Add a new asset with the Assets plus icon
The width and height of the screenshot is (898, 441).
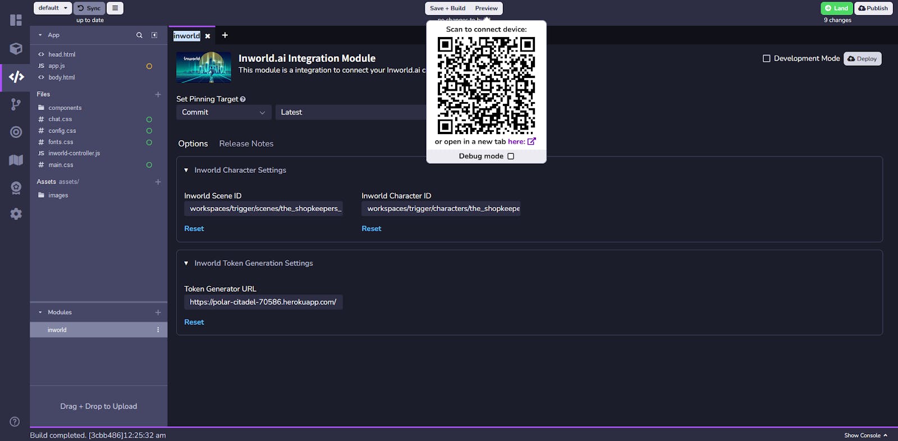(158, 182)
